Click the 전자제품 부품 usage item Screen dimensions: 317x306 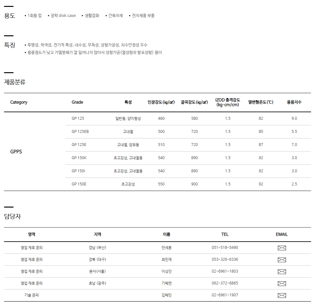point(143,16)
